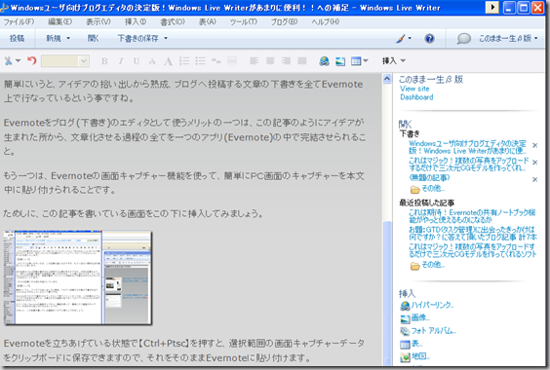Click the split post icon
The image size is (550, 370).
(232, 61)
